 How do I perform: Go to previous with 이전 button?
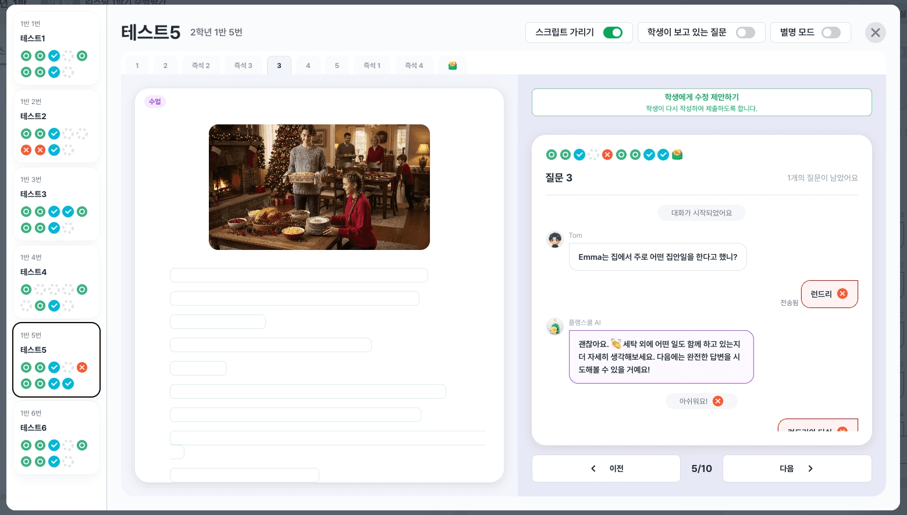point(606,468)
